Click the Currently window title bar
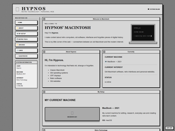Image resolution: width=175 pixels, height=131 pixels. pos(131,52)
